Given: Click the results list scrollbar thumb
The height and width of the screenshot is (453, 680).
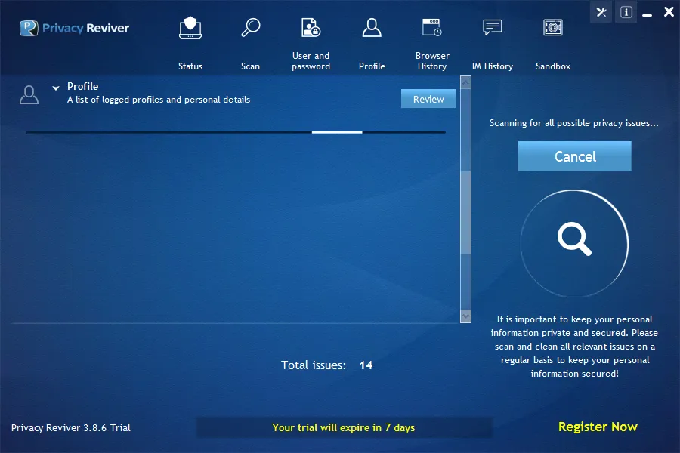Looking at the screenshot, I should point(465,212).
